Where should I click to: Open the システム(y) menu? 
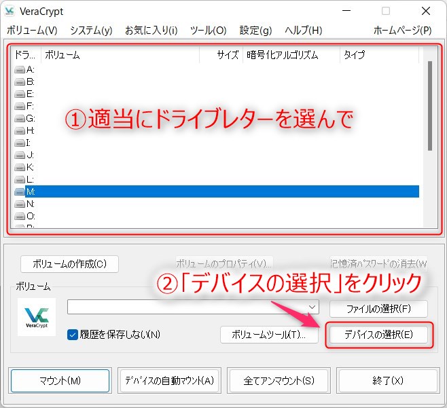91,30
